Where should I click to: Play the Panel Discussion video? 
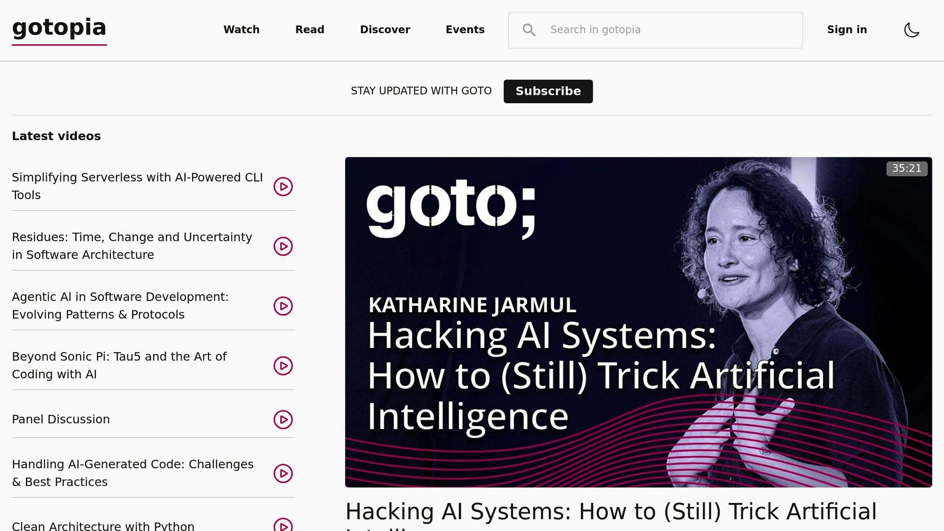[283, 419]
